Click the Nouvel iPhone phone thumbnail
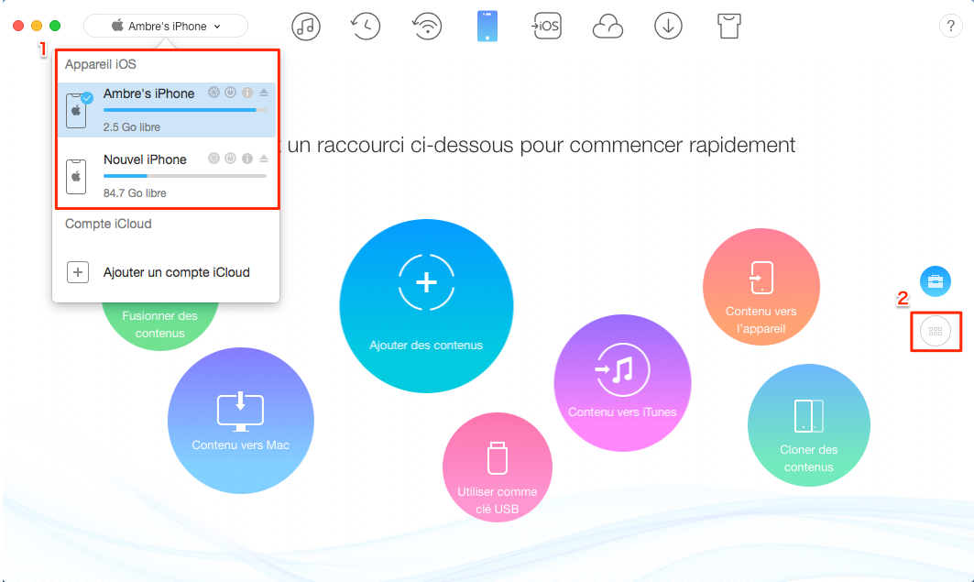Viewport: 974px width, 582px height. click(x=76, y=176)
